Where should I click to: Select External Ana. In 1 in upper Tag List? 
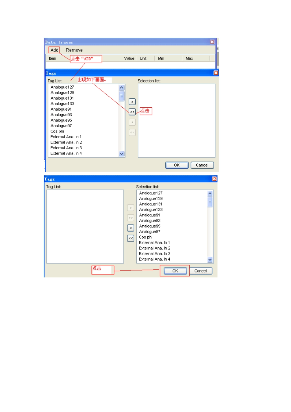tap(66, 137)
